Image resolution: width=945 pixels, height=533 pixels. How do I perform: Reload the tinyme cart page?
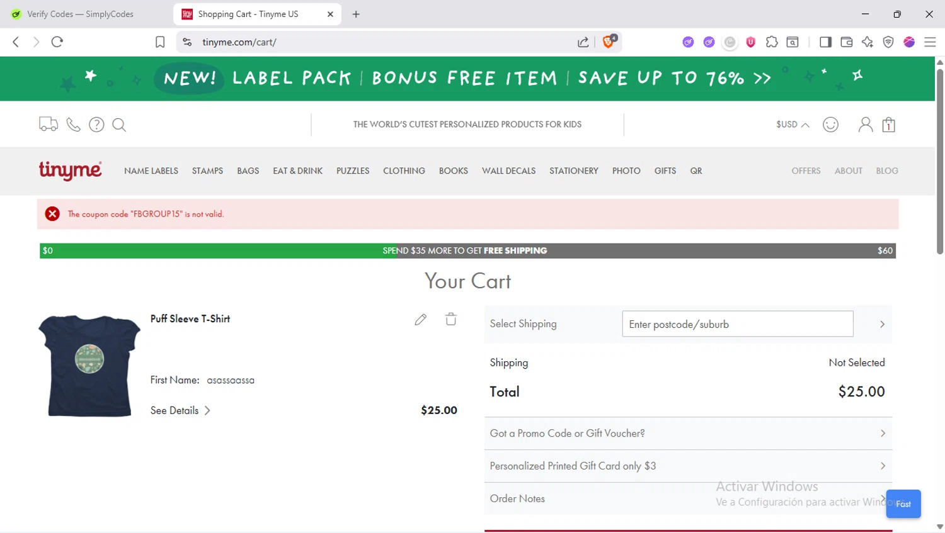(x=57, y=42)
